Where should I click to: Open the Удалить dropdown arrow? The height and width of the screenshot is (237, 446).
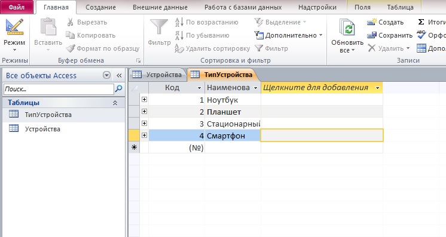click(x=408, y=48)
